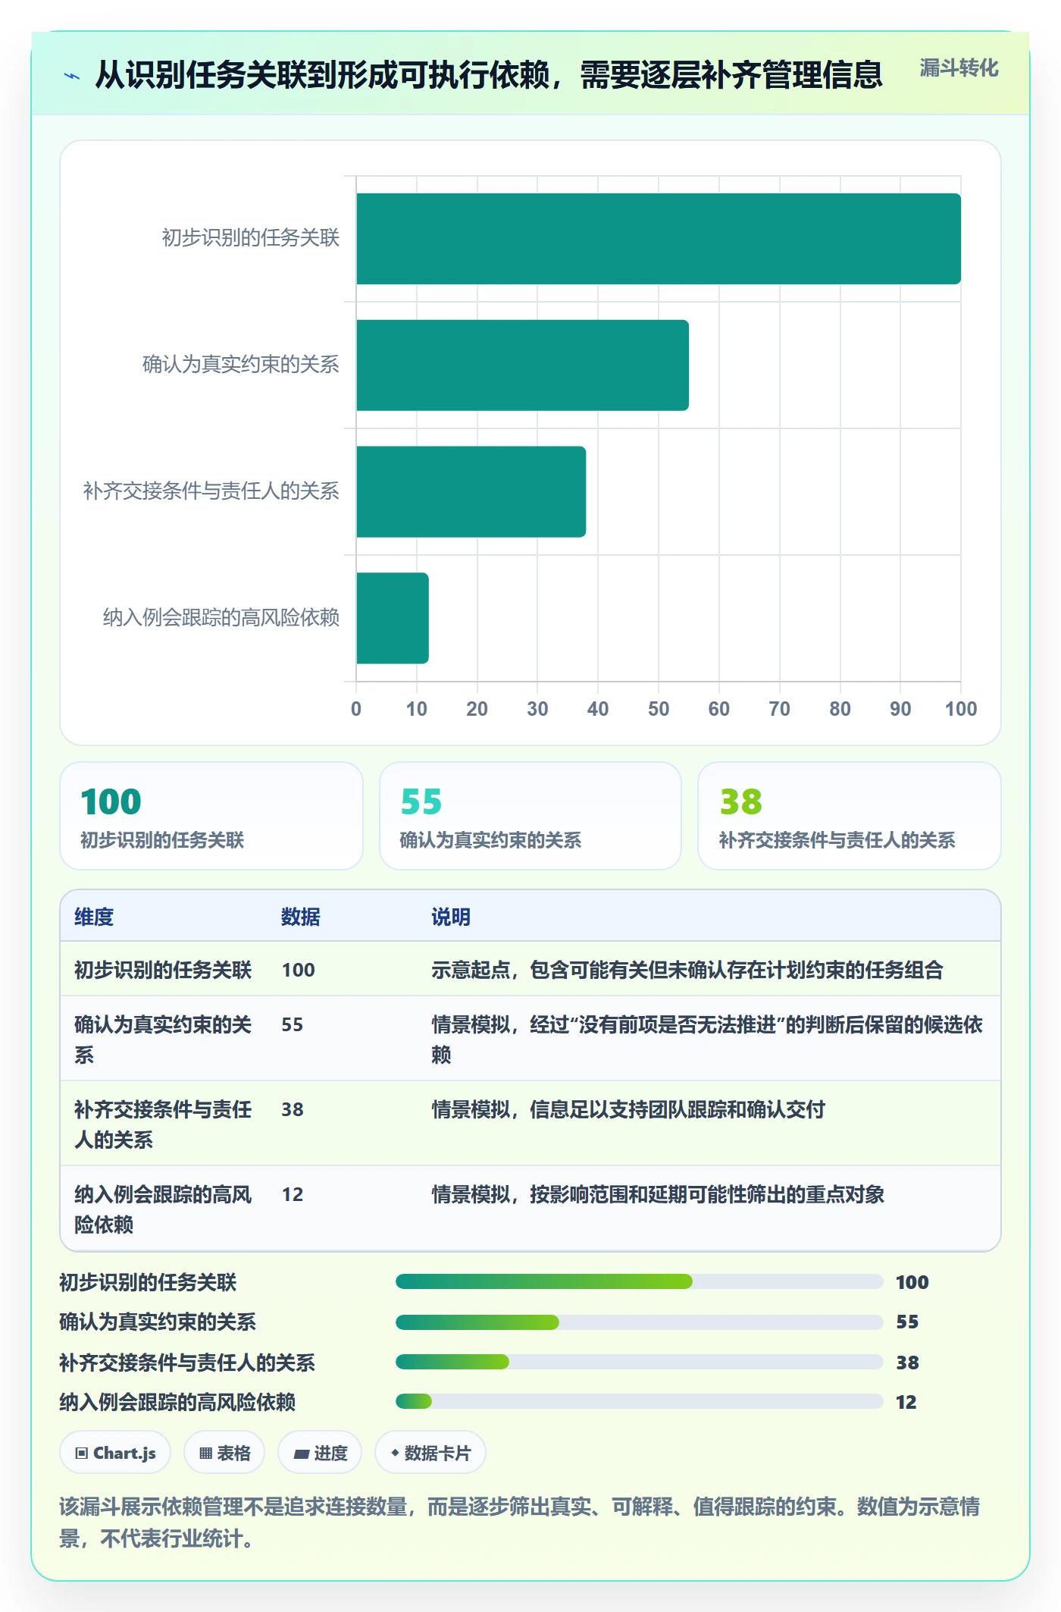Click the headline starting with 从识别任务关联
1061x1612 pixels.
pos(489,75)
